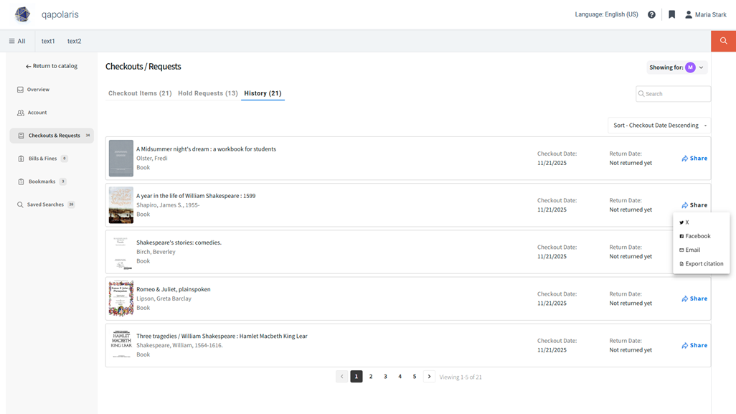The width and height of the screenshot is (736, 414).
Task: Select the text2 menu item
Action: click(74, 41)
